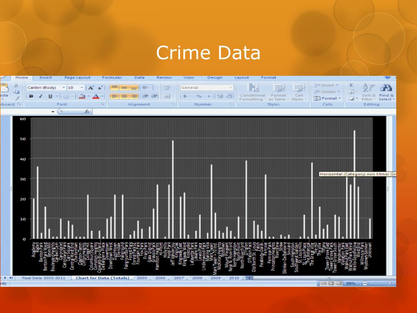Apply the Fill Color bucket
Viewport: 417px width, 313px height.
pyautogui.click(x=82, y=96)
